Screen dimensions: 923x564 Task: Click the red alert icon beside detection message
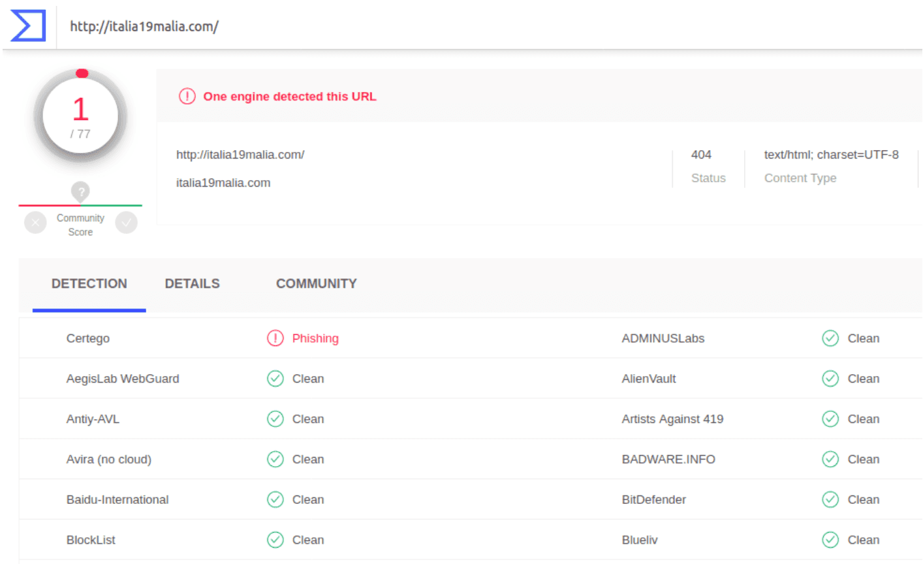[x=187, y=97]
